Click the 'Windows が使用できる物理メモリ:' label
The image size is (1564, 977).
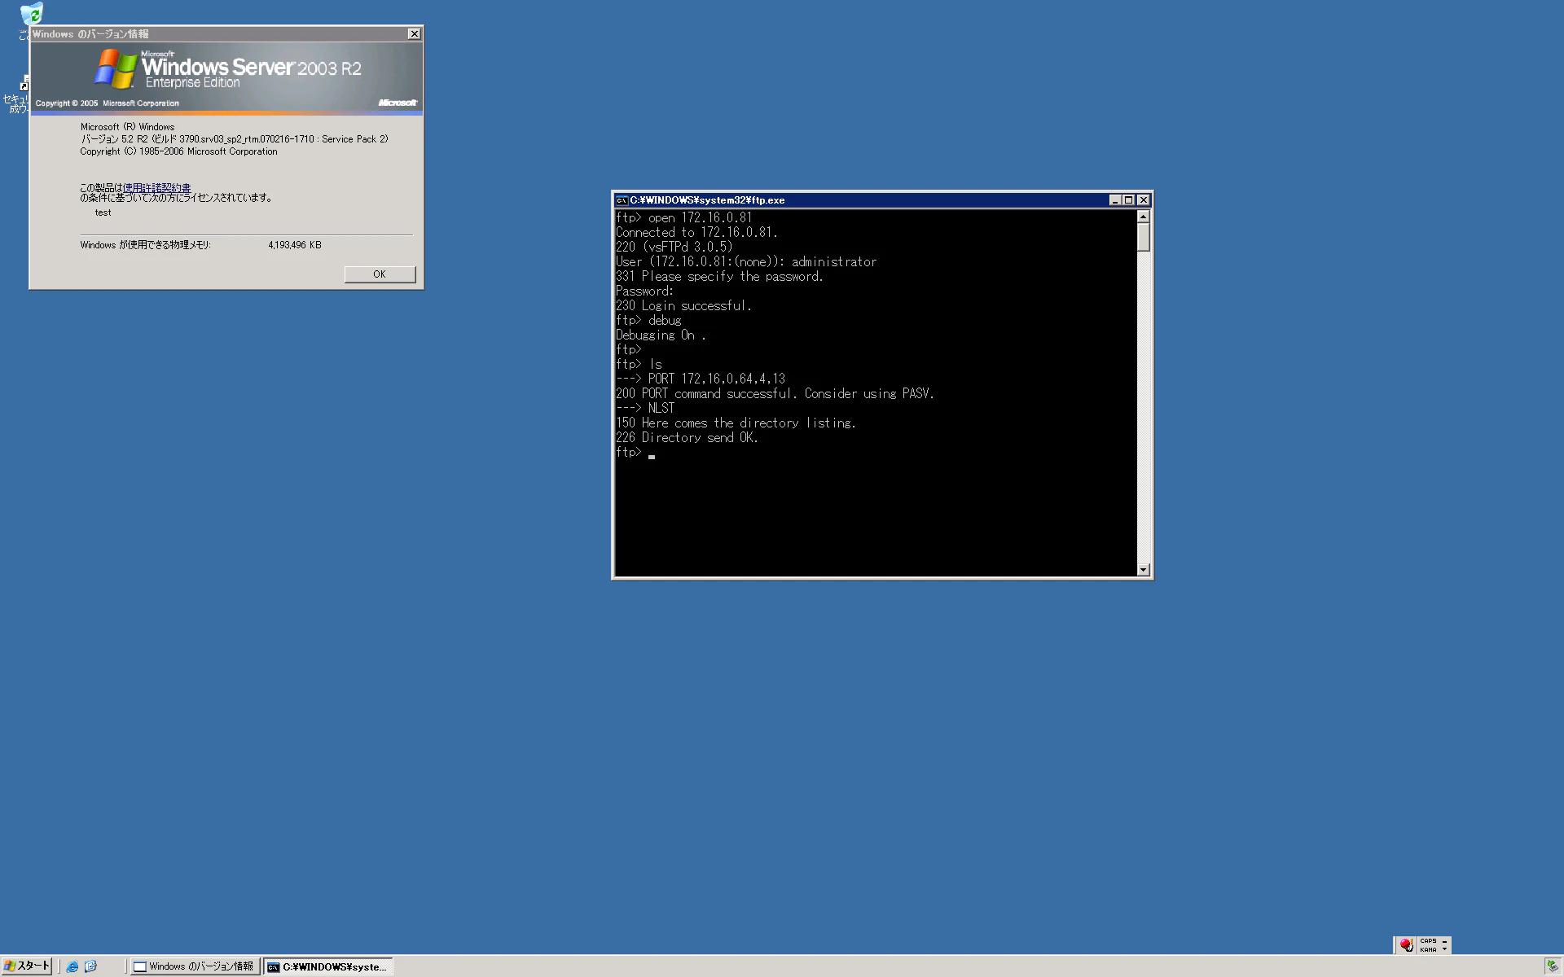(145, 245)
